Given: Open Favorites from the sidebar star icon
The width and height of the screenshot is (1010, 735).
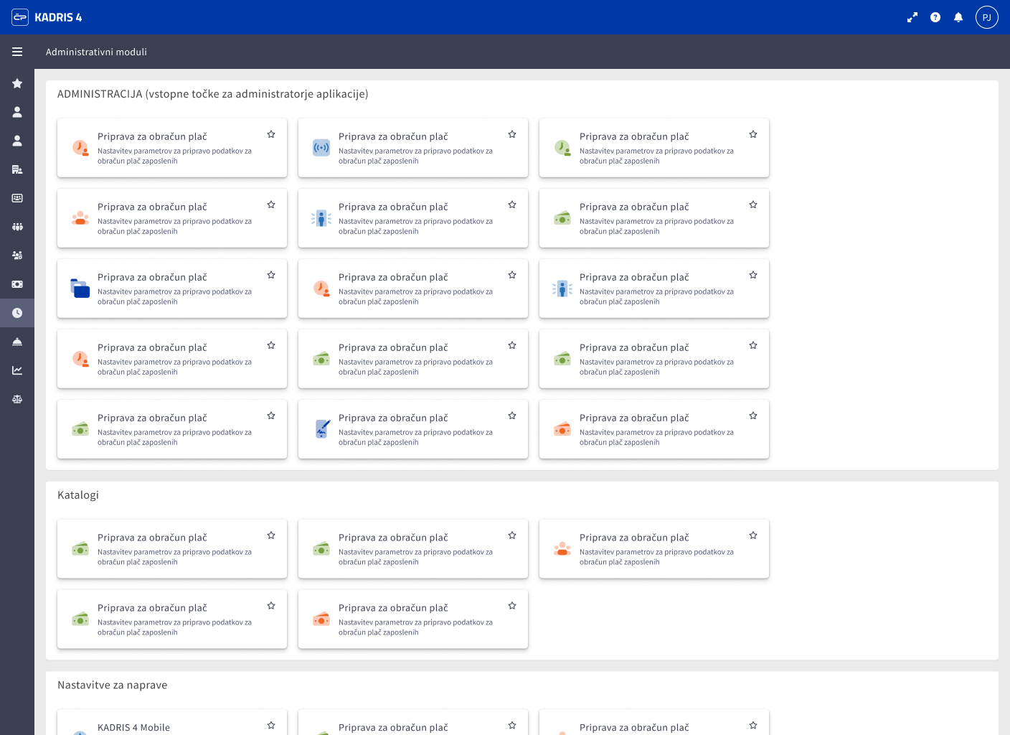Looking at the screenshot, I should point(17,83).
